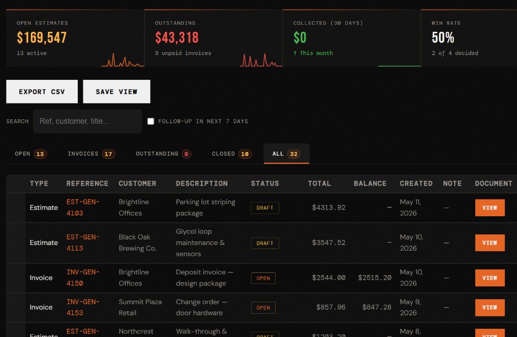Click the Win Rate 50% card
Image resolution: width=517 pixels, height=337 pixels.
pyautogui.click(x=469, y=38)
